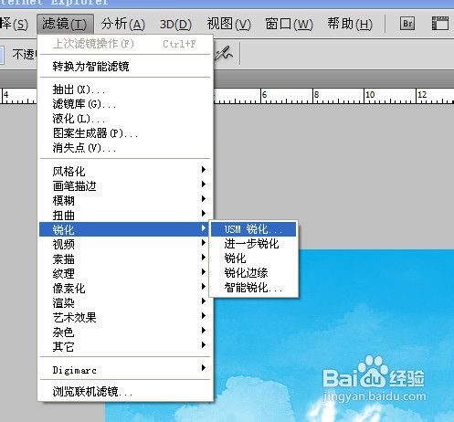Image resolution: width=454 pixels, height=422 pixels.
Task: Open 液化(L)... liquify filter
Action: point(125,119)
